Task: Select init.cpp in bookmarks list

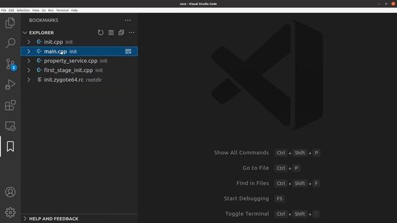Action: point(79,42)
